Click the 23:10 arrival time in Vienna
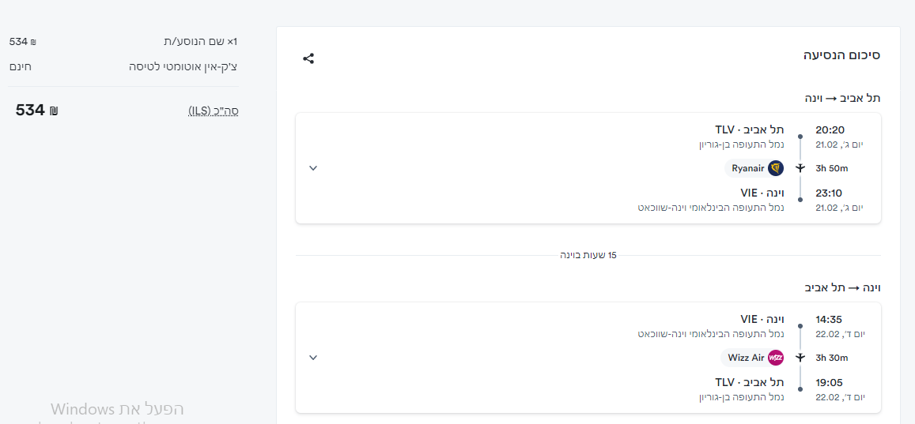Screen dimensions: 915x424 [x=830, y=193]
